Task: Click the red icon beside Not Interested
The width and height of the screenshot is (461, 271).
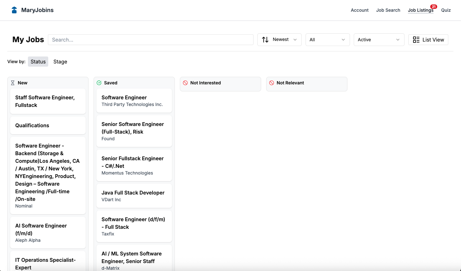Action: coord(185,83)
